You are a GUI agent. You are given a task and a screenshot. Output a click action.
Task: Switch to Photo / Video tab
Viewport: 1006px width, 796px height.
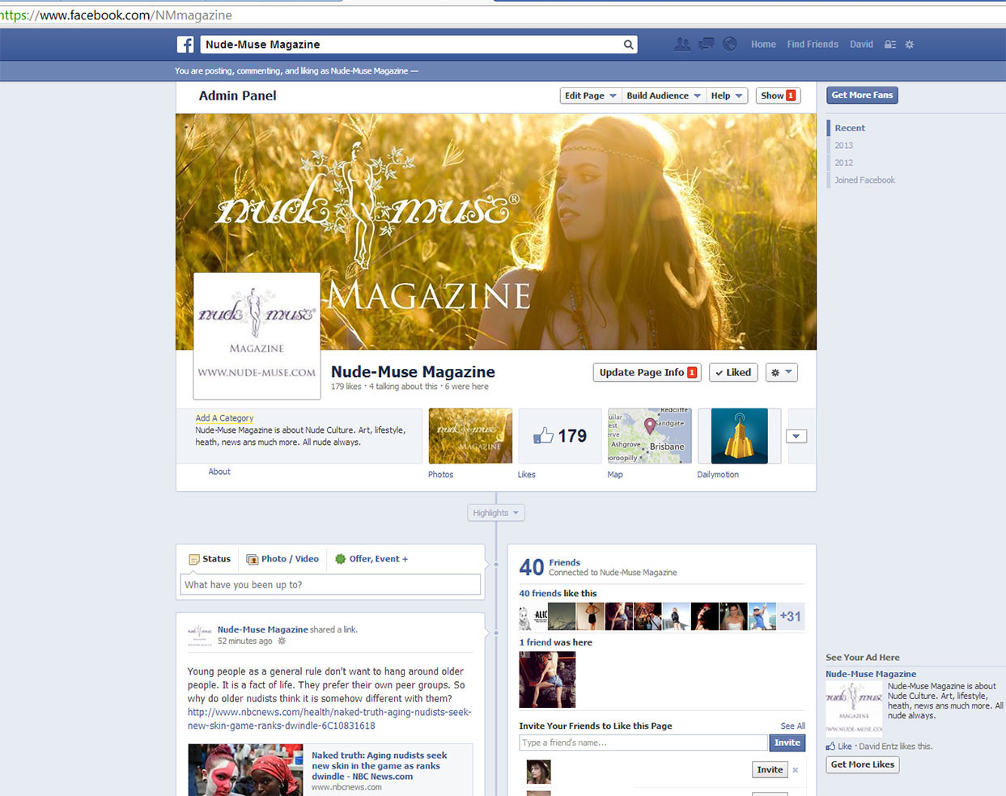pos(282,559)
